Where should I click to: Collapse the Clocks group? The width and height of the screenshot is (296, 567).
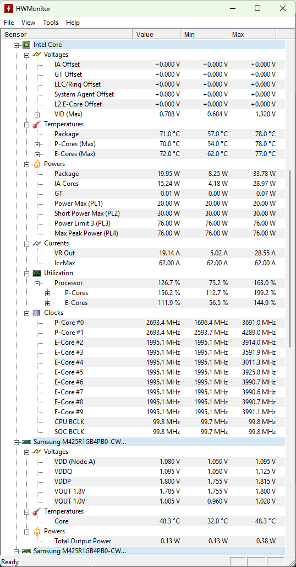[x=26, y=313]
